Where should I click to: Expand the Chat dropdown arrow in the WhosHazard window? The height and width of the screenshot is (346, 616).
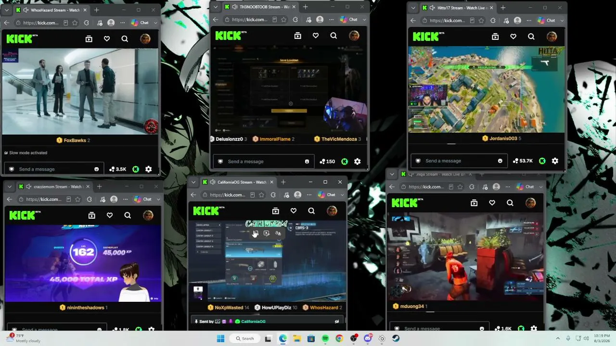155,23
